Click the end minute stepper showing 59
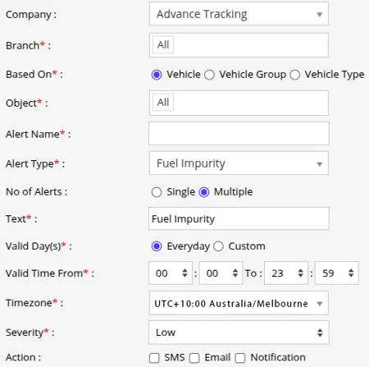Image resolution: width=369 pixels, height=367 pixels. tap(337, 273)
